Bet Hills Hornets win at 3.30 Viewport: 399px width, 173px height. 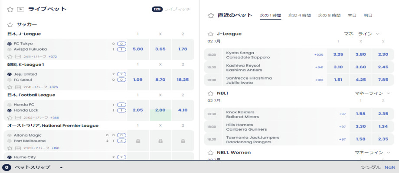point(360,127)
